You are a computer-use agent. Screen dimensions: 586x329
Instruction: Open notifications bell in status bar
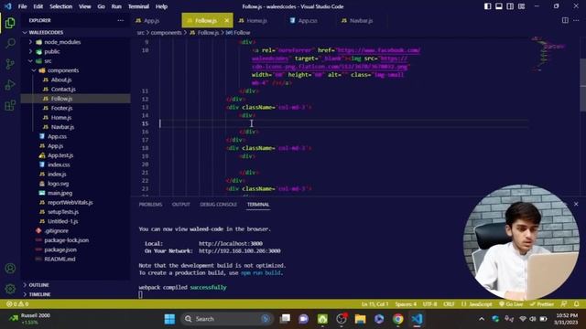[577, 304]
